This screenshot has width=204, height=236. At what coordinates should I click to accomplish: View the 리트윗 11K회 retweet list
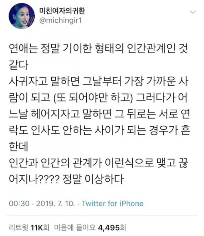tap(29, 227)
